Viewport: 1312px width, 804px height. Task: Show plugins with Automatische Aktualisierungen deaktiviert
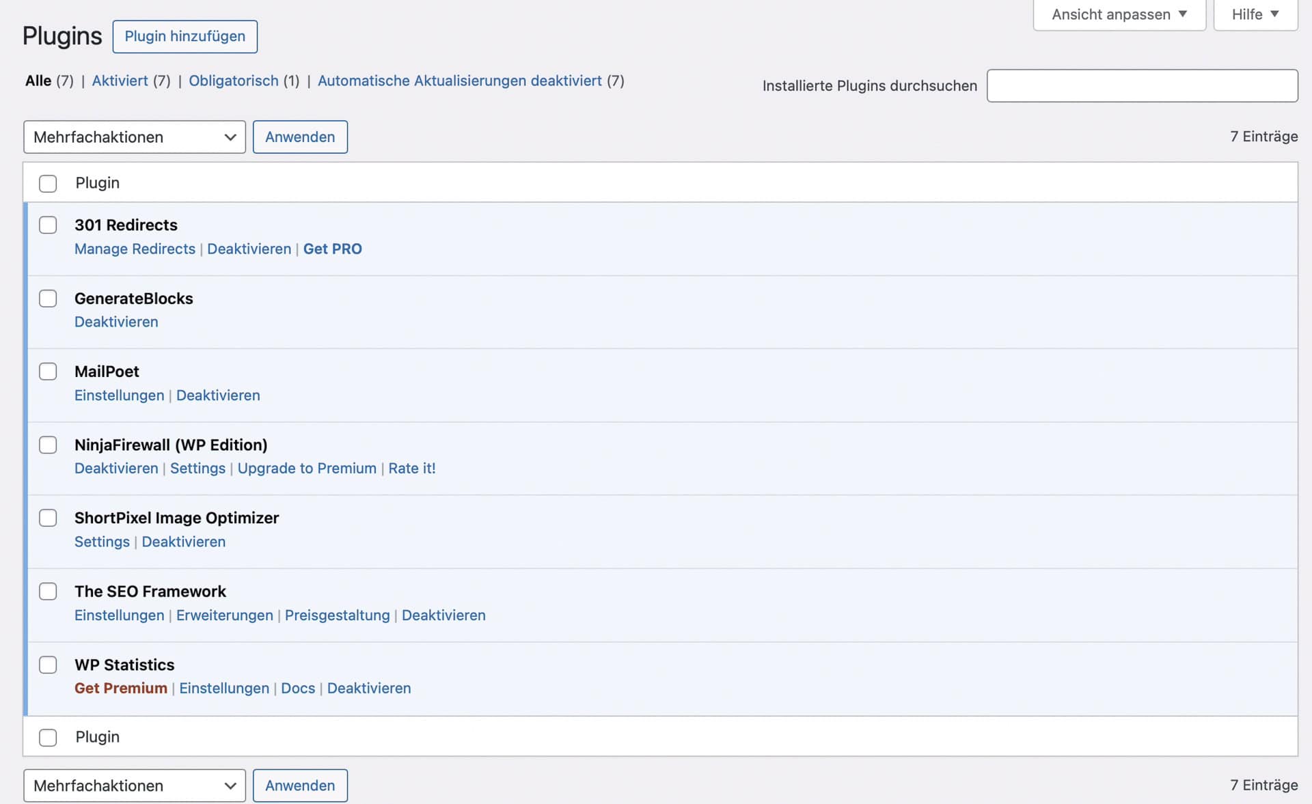point(460,81)
